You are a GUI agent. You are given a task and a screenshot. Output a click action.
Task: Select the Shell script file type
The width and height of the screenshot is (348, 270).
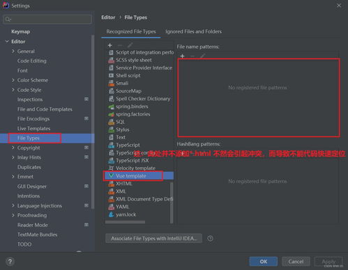128,76
